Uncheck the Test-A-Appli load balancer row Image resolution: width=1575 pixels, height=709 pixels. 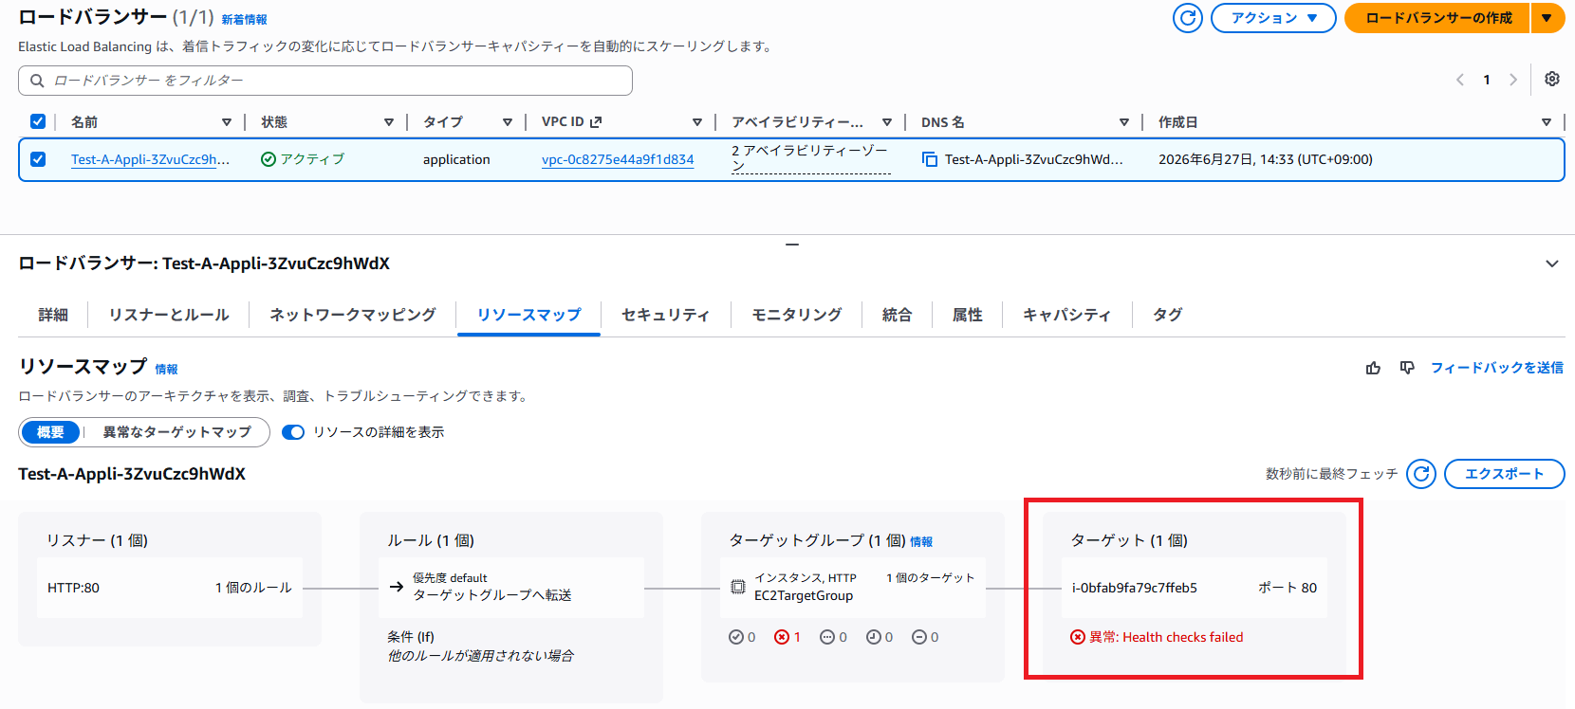click(38, 159)
